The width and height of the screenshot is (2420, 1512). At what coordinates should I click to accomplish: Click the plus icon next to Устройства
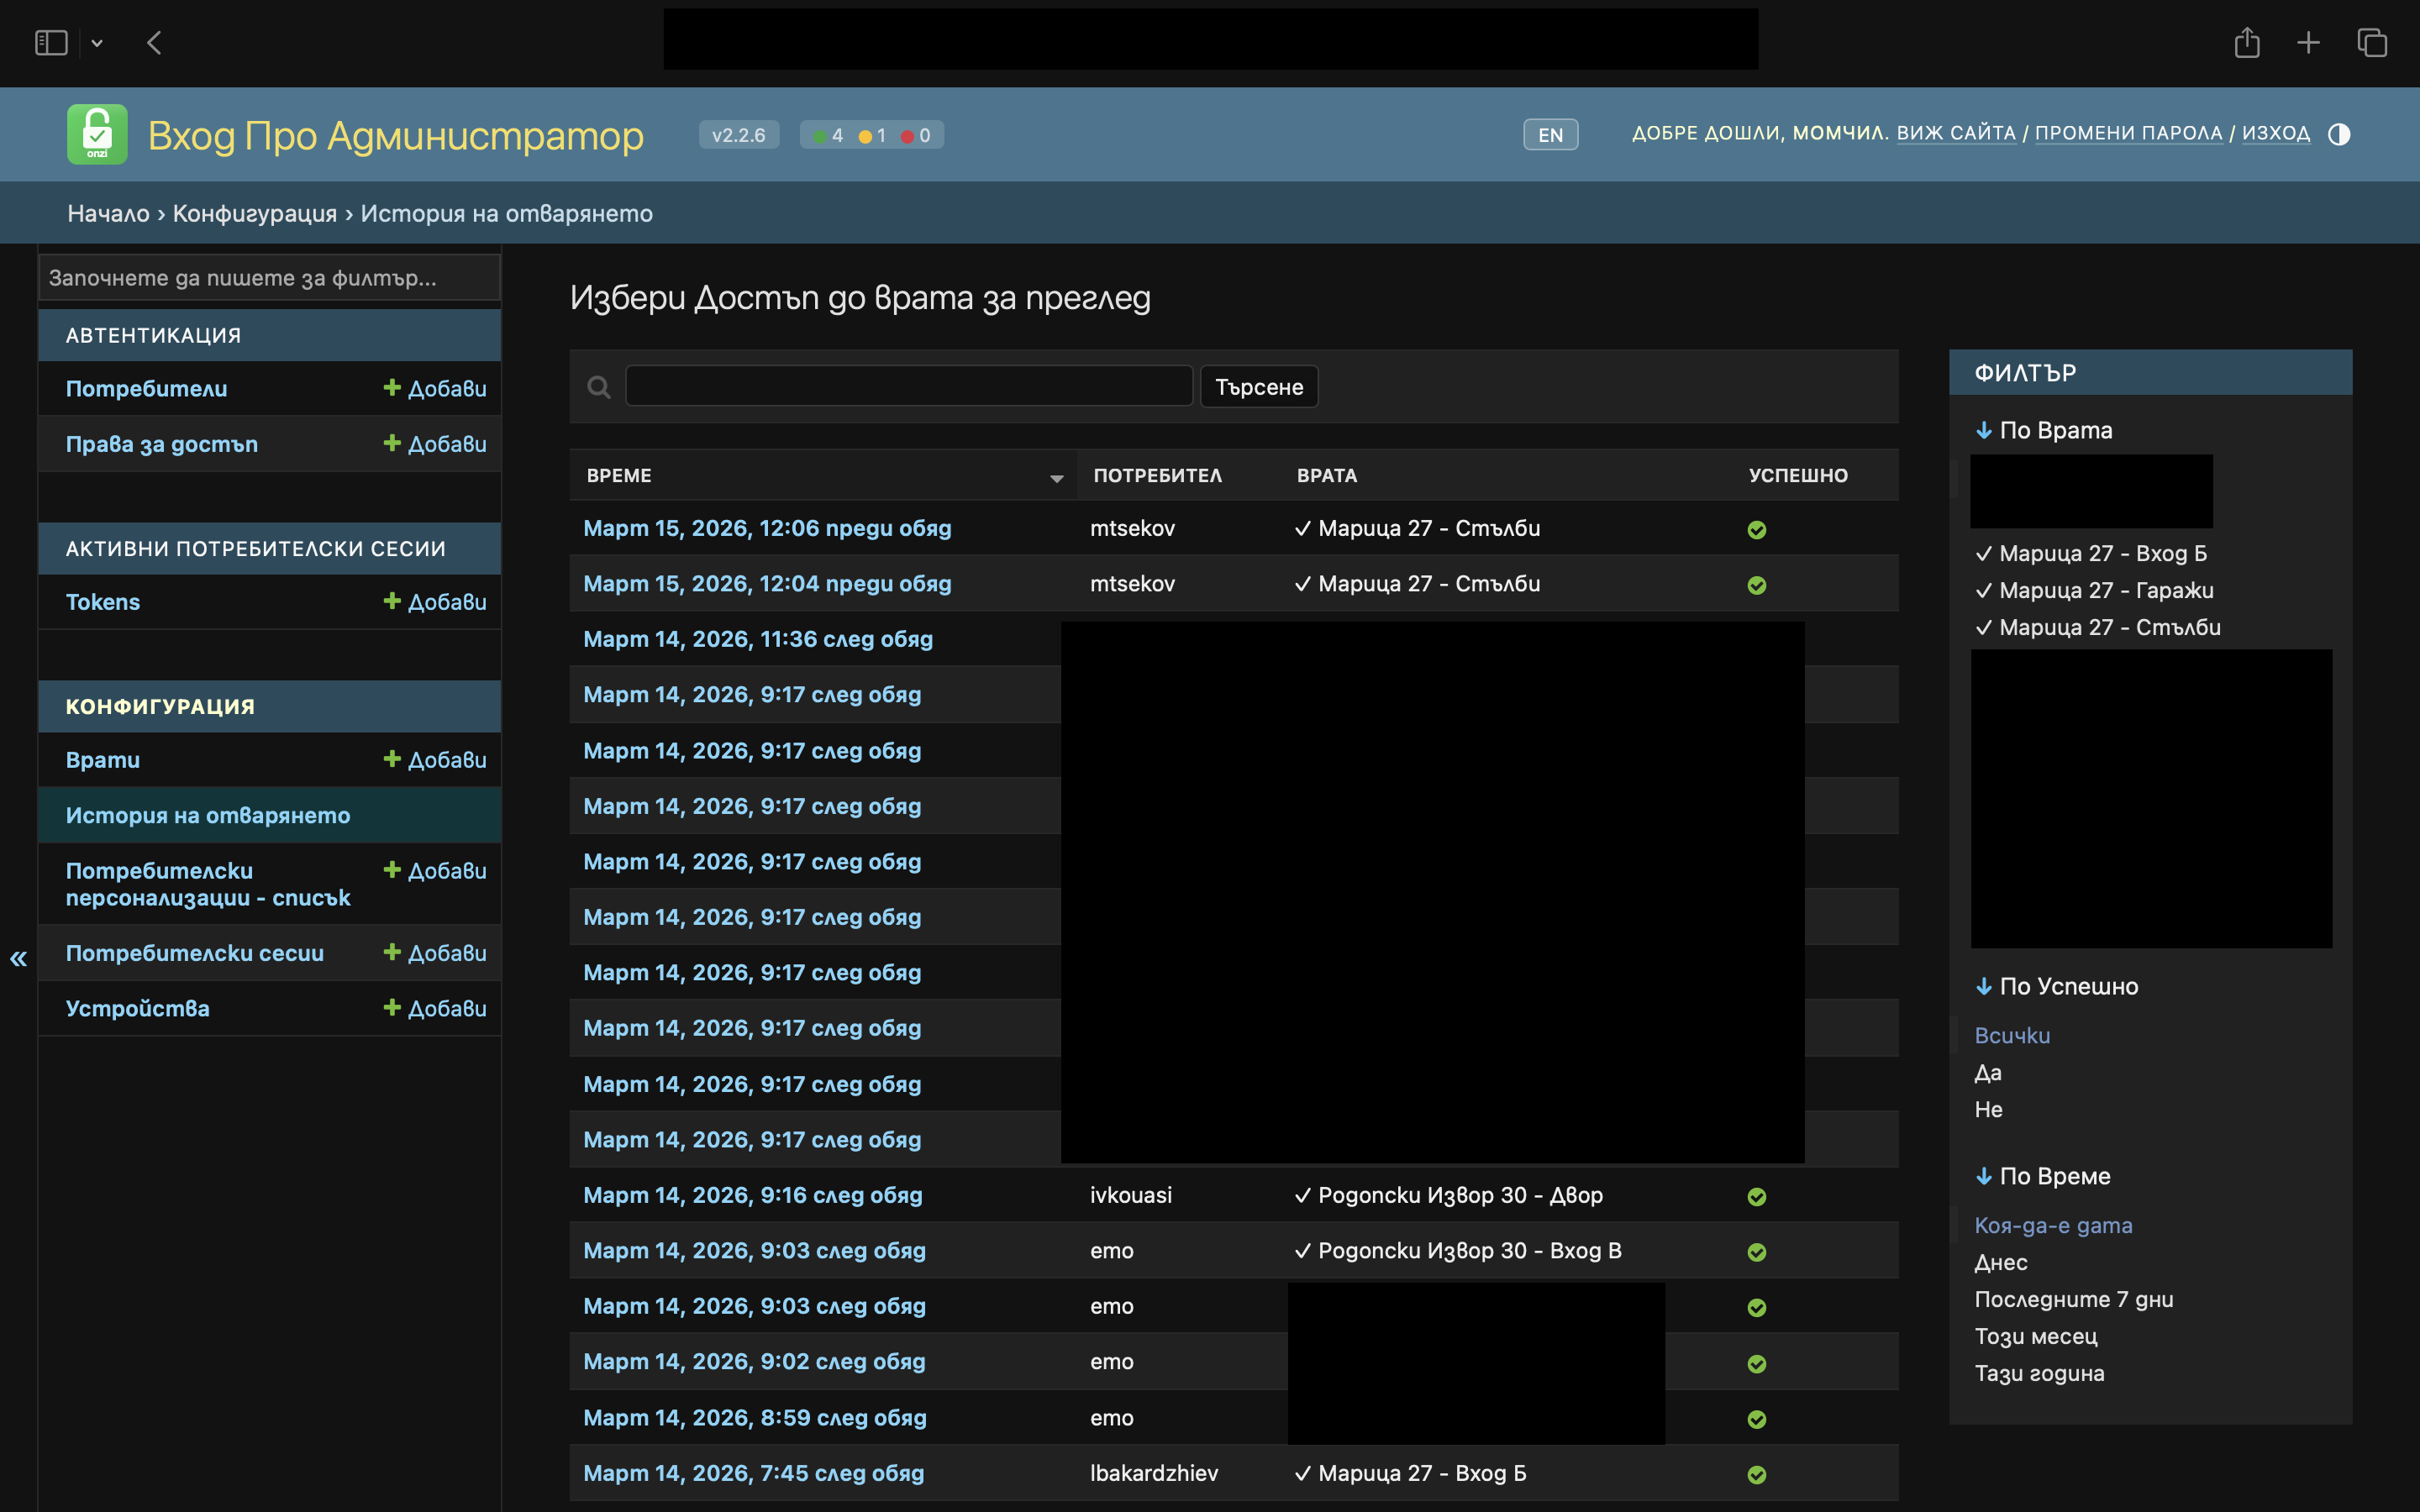click(392, 1008)
